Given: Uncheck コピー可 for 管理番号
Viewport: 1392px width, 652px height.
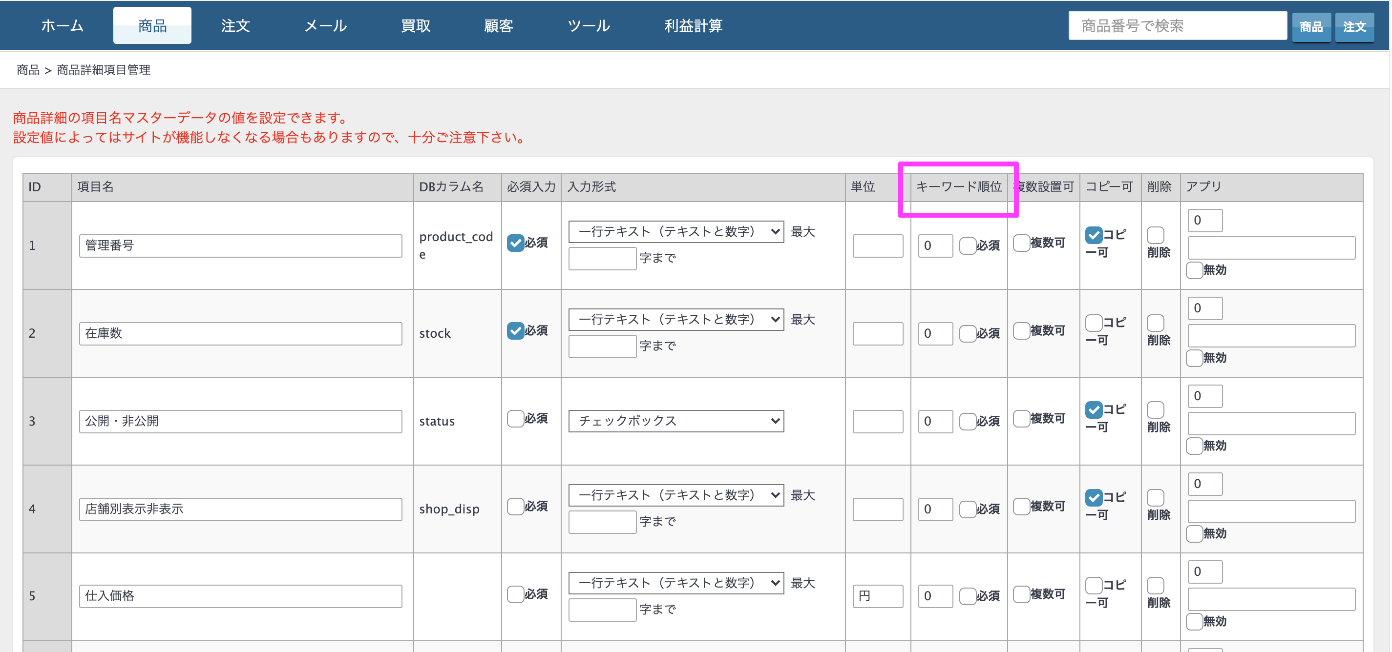Looking at the screenshot, I should (1094, 235).
